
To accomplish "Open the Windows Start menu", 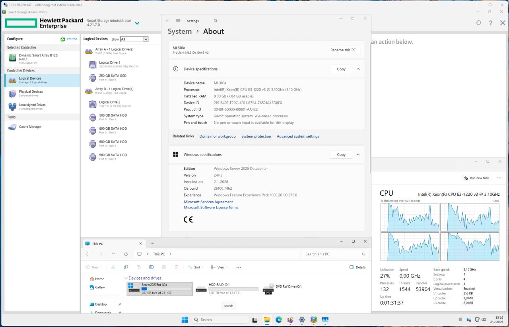I will click(185, 319).
